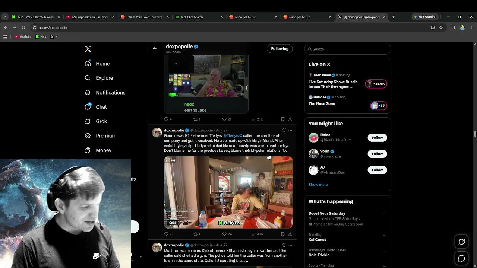The width and height of the screenshot is (477, 268).
Task: Open the YouTube bookmark
Action: point(23,37)
